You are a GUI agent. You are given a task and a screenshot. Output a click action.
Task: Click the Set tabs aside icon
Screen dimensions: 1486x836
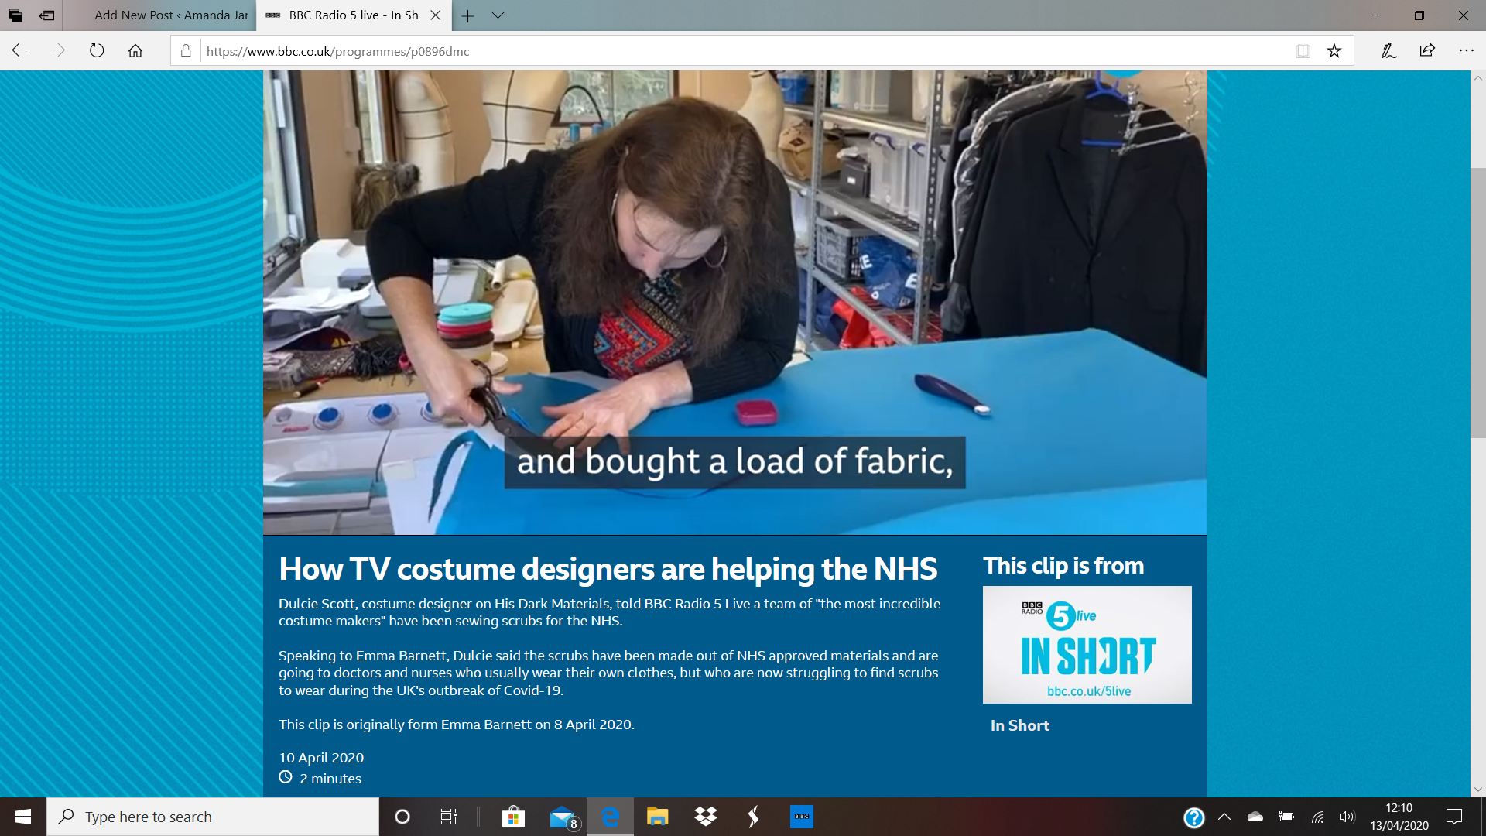(x=46, y=15)
